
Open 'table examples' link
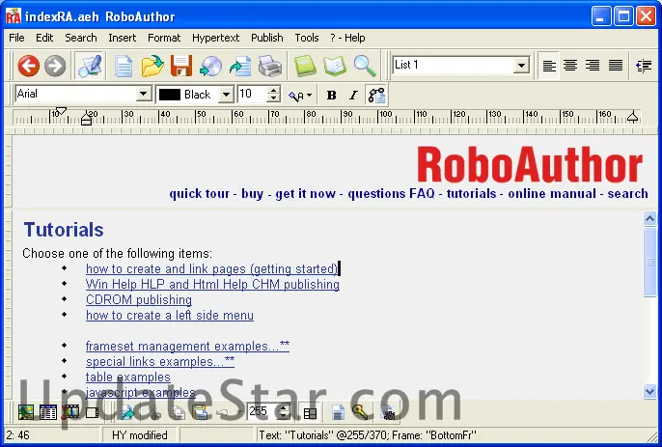tap(128, 377)
